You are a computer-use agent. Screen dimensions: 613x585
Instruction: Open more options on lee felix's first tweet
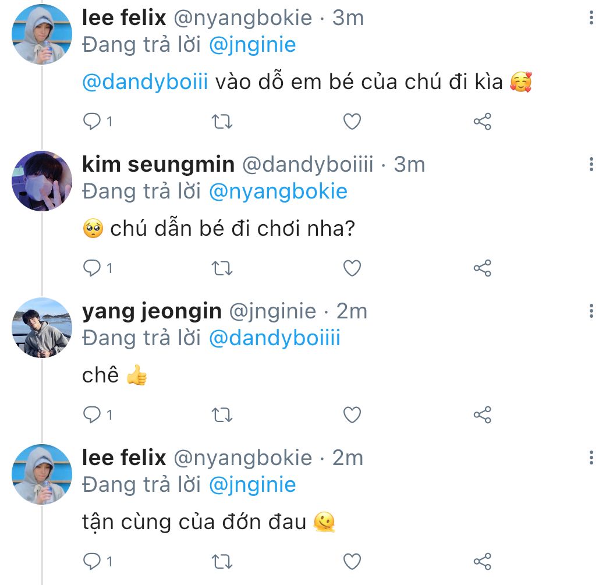point(591,18)
